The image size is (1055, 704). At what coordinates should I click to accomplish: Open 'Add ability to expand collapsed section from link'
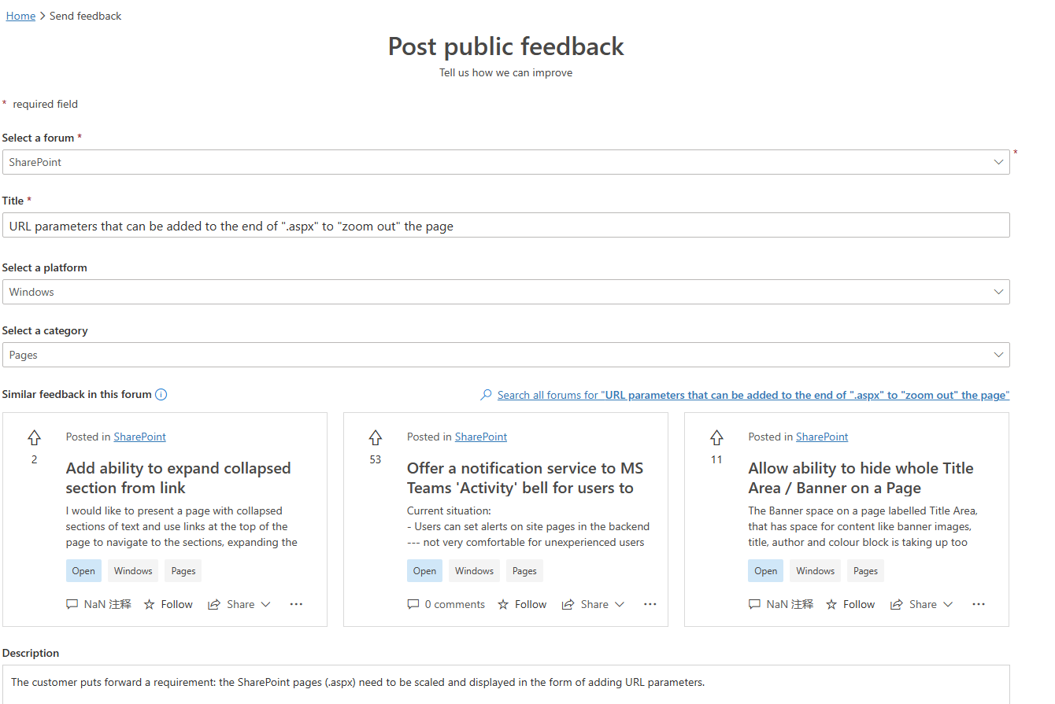point(179,477)
